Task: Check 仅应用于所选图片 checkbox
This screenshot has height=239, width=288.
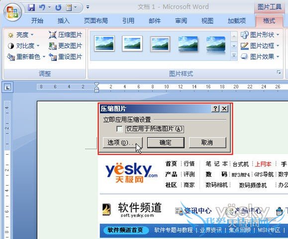Action: point(119,129)
